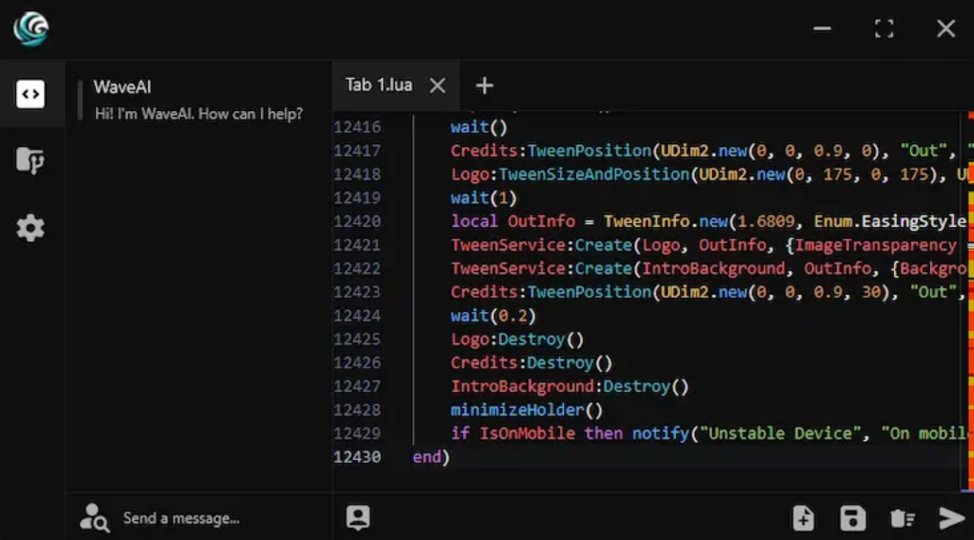Click the chat avatar icon below editor
This screenshot has width=974, height=540.
coord(358,517)
